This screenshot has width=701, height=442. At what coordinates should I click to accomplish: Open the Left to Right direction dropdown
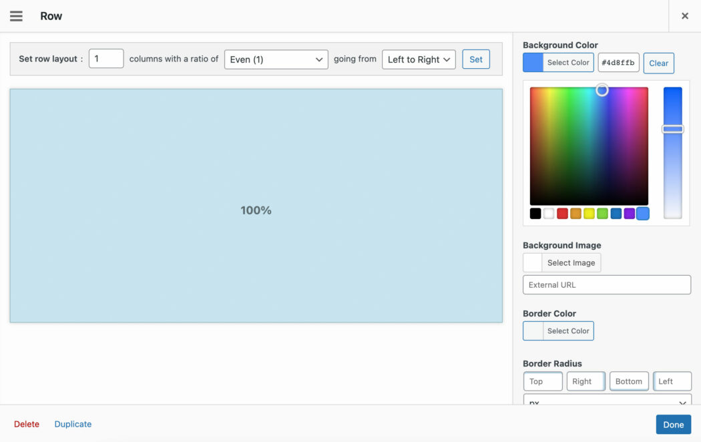pos(418,59)
